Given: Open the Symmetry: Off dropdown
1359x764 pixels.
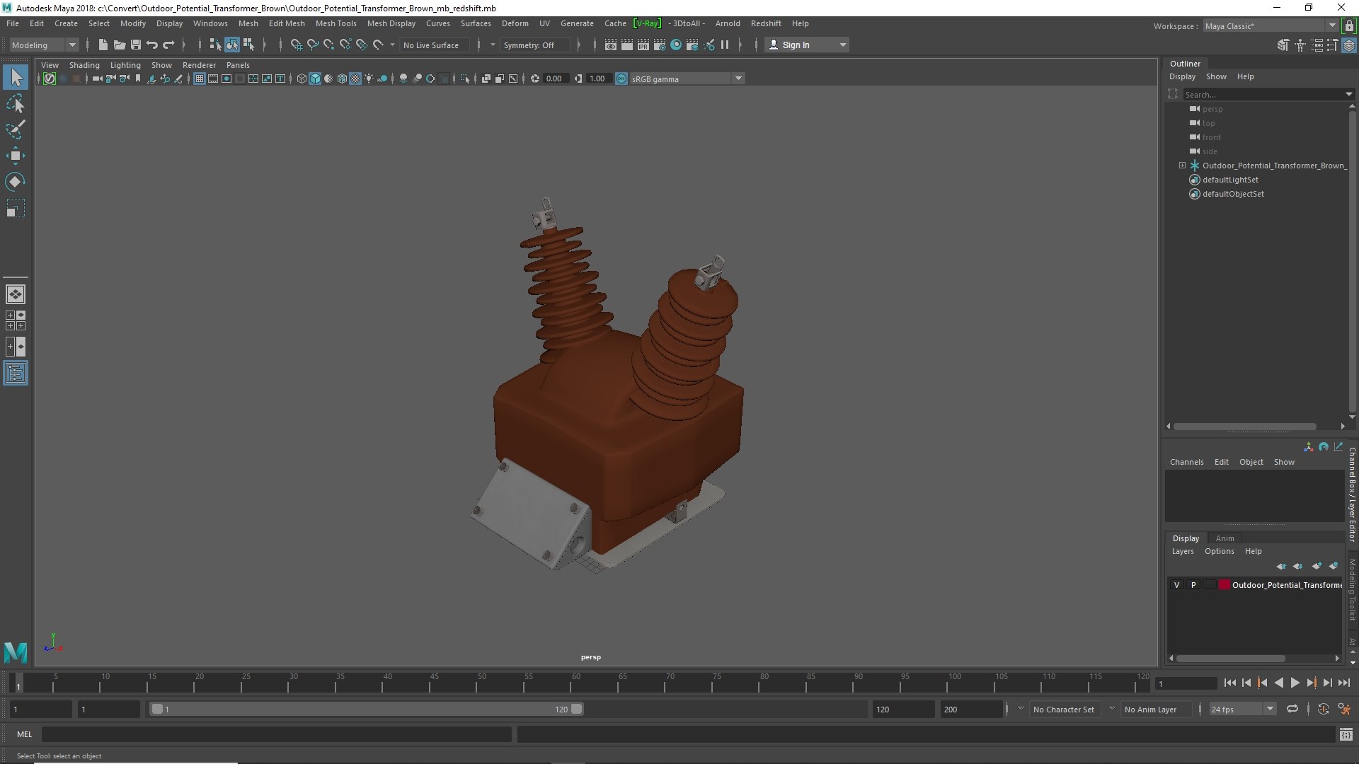Looking at the screenshot, I should click(x=535, y=45).
